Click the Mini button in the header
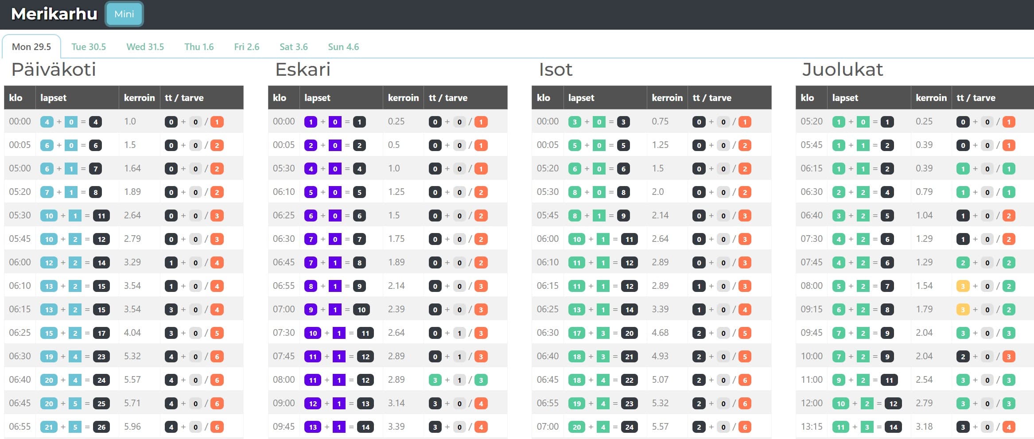Image resolution: width=1034 pixels, height=439 pixels. pyautogui.click(x=124, y=14)
